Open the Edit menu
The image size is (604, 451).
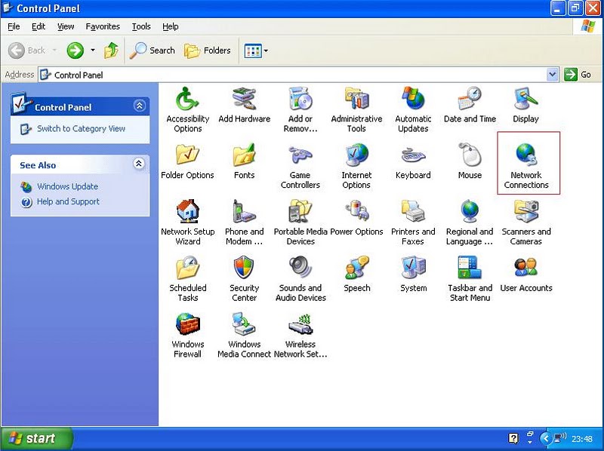pyautogui.click(x=39, y=26)
